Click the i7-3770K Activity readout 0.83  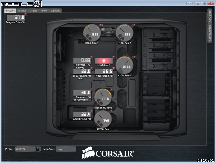click(82, 60)
